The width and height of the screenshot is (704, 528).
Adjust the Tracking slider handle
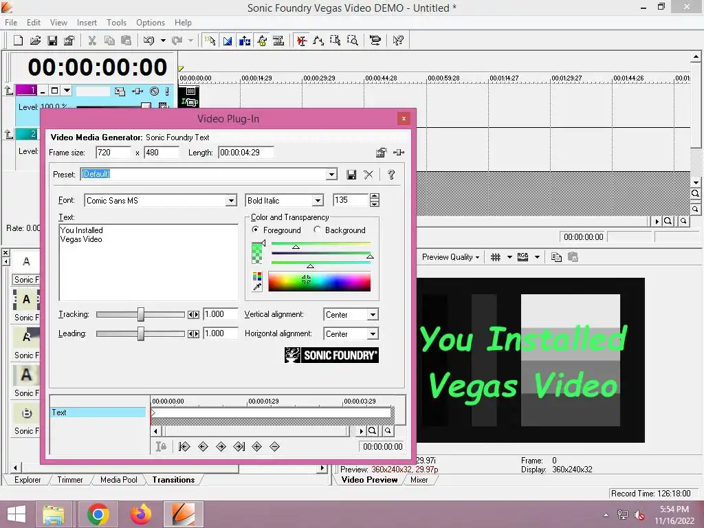[x=141, y=314]
